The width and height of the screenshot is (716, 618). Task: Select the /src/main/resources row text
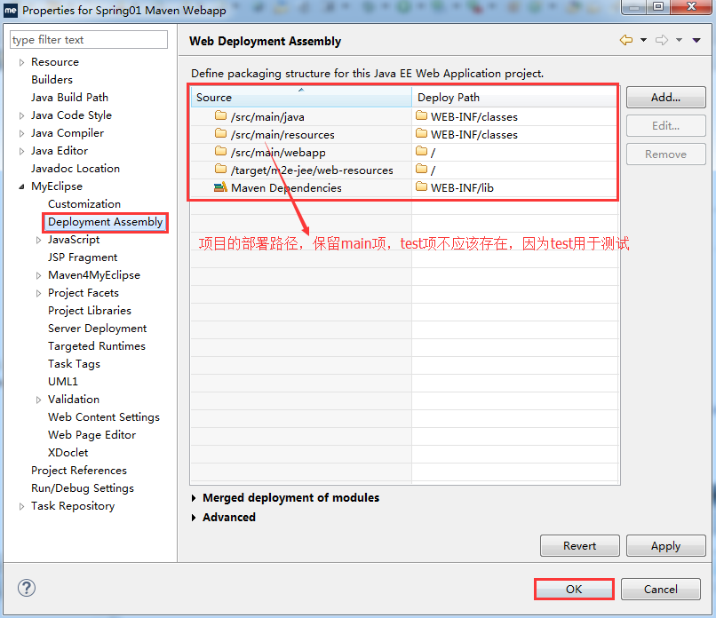(282, 135)
